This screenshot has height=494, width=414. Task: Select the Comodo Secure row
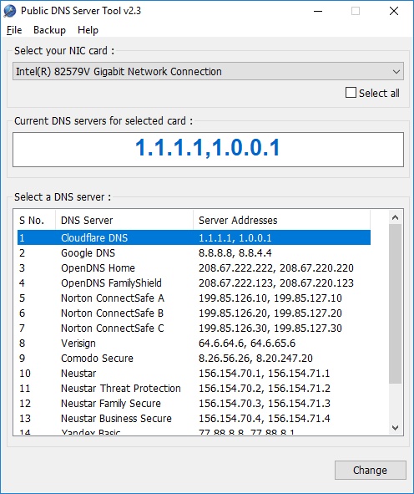point(194,359)
